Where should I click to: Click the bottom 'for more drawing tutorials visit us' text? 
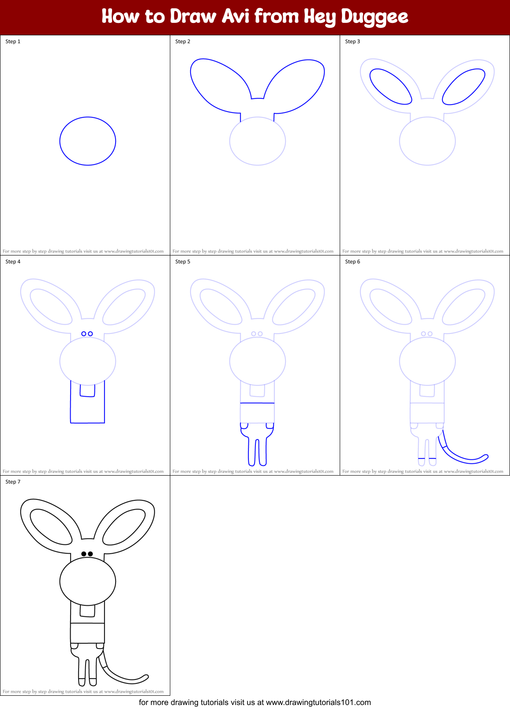tap(255, 702)
